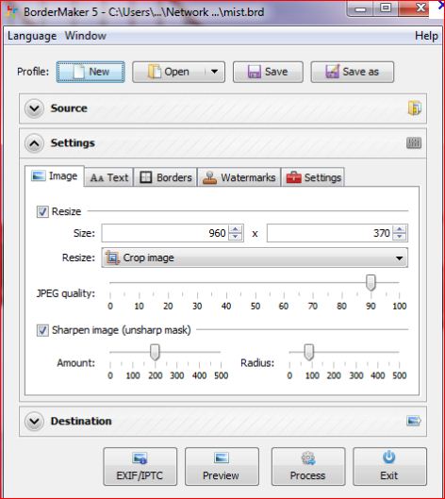Open the Watermarks tab
Image resolution: width=445 pixels, height=499 pixels.
(239, 177)
